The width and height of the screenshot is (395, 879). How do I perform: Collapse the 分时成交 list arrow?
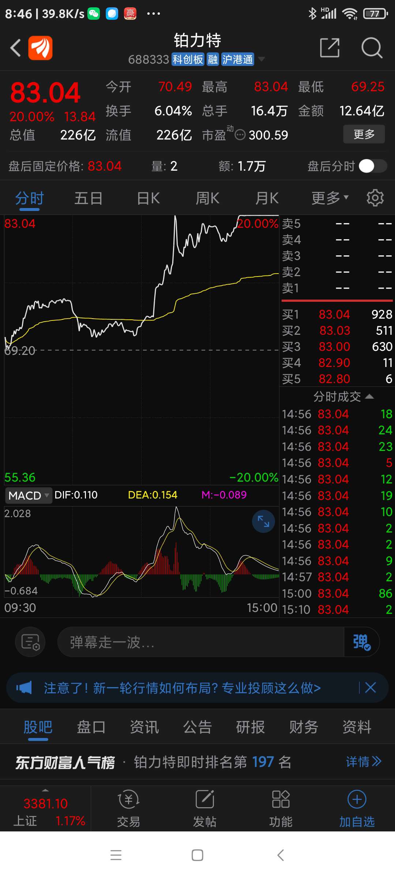(x=369, y=396)
